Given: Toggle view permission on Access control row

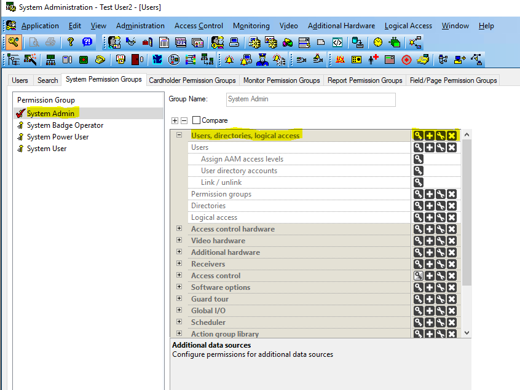Looking at the screenshot, I should pos(418,276).
